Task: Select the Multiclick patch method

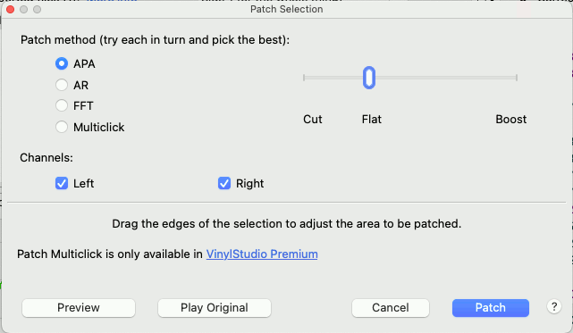Action: point(62,127)
